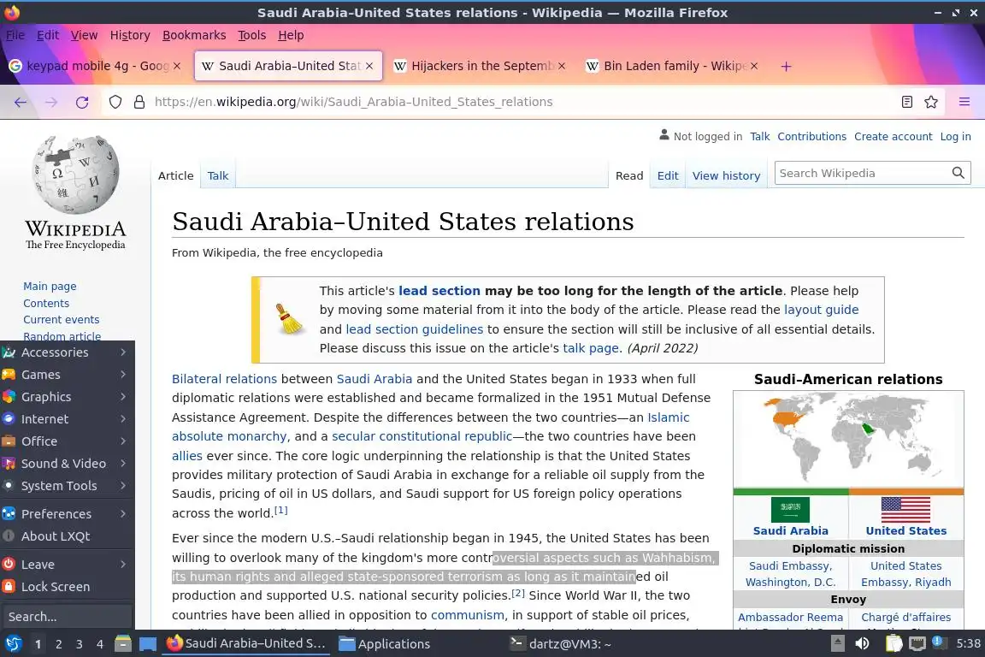Expand the Games submenu
This screenshot has width=985, height=657.
(68, 375)
